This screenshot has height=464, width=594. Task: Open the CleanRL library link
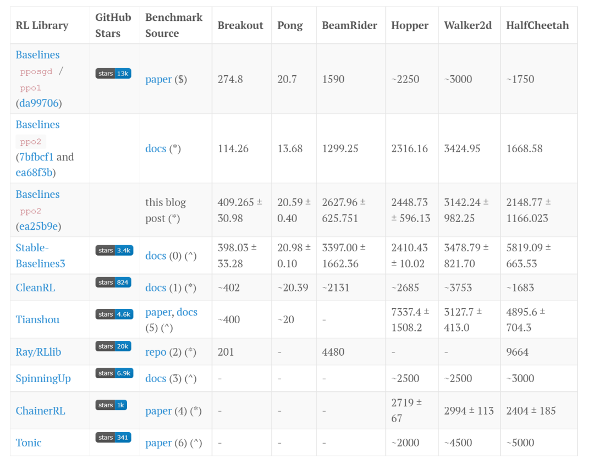[x=35, y=288]
